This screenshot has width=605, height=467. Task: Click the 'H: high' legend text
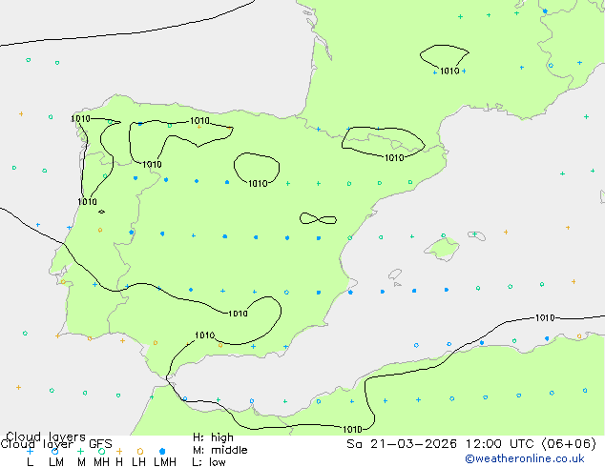[x=213, y=437]
